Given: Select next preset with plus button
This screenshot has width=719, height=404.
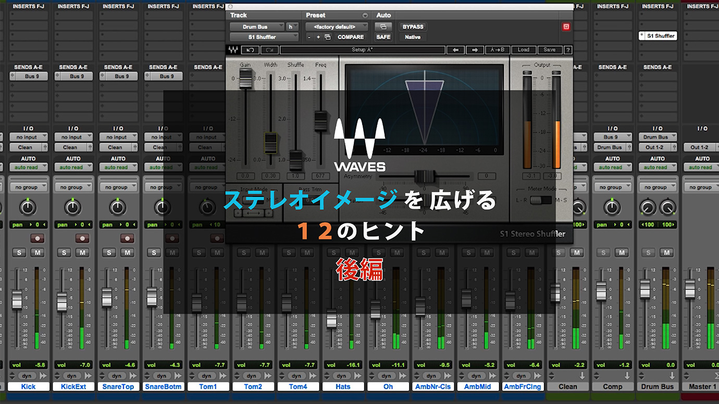Looking at the screenshot, I should coord(318,37).
